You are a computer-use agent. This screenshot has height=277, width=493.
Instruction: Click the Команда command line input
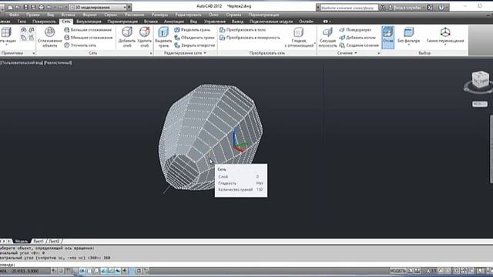(246, 265)
